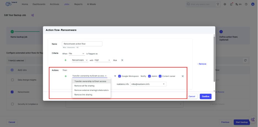258x127 pixels.
Task: Uncheck the Google Workspace checkbox
Action: [120, 76]
